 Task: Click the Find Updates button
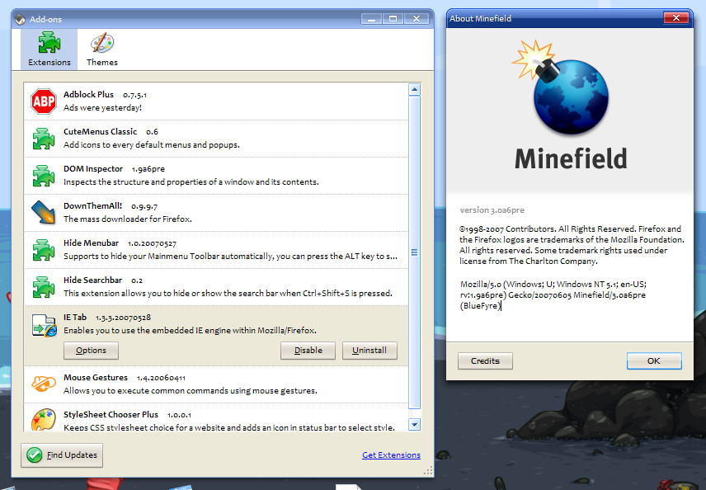[x=62, y=455]
